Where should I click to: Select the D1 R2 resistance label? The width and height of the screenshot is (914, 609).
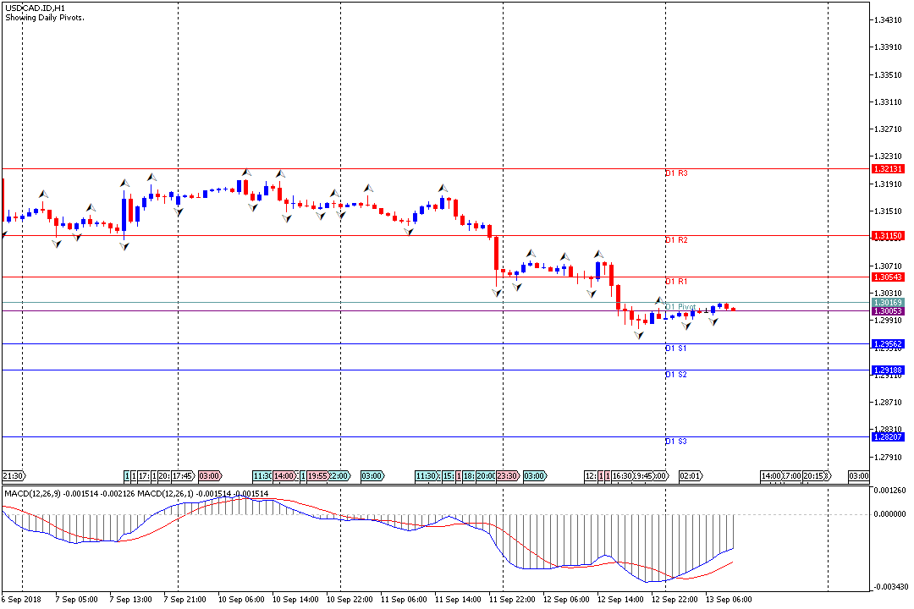point(676,240)
